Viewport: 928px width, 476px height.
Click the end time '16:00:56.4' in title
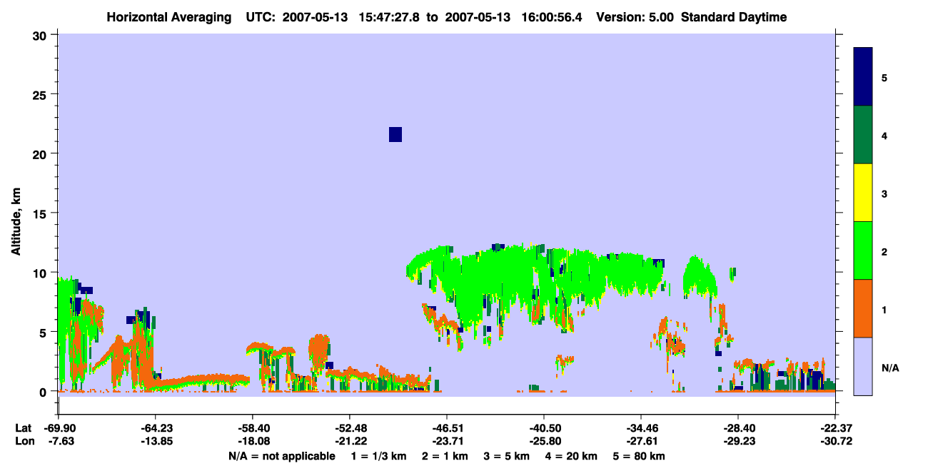click(553, 17)
